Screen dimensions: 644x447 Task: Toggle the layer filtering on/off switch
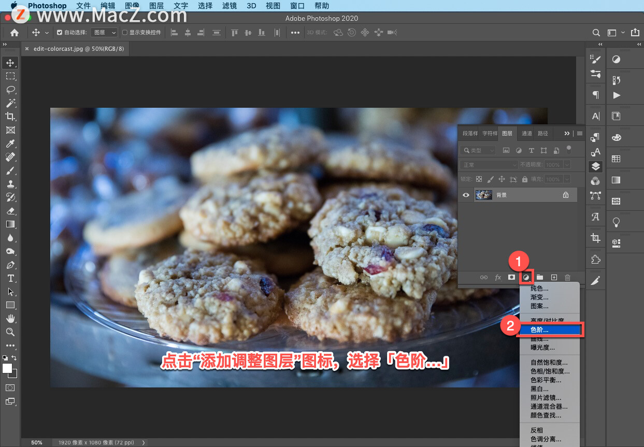pos(568,150)
